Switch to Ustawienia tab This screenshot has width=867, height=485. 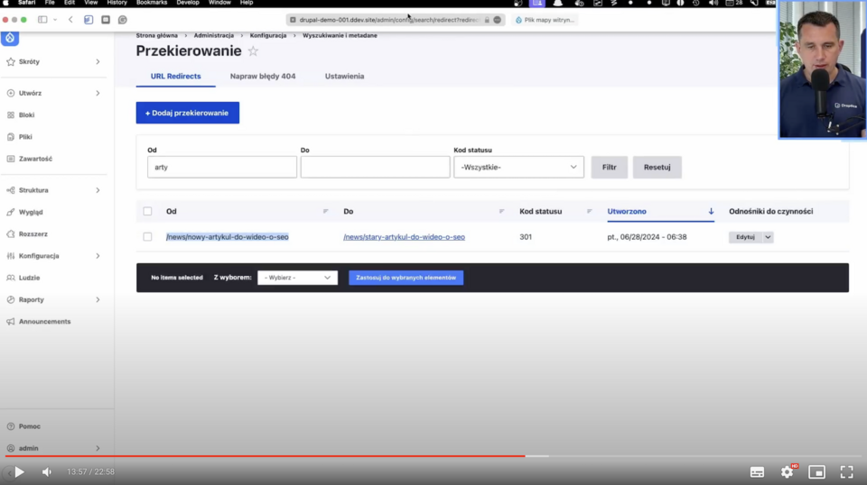(344, 76)
